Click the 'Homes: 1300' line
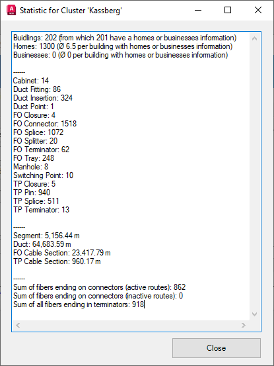 pyautogui.click(x=123, y=46)
